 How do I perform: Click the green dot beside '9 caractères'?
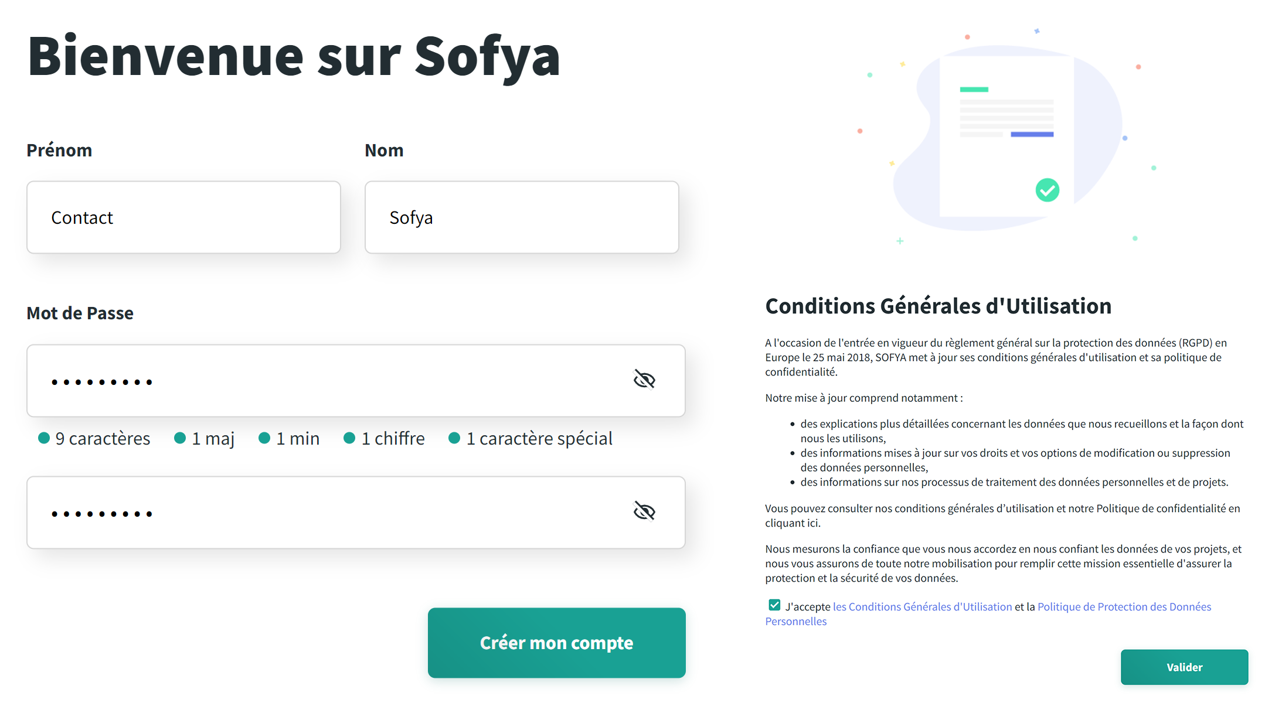click(44, 438)
